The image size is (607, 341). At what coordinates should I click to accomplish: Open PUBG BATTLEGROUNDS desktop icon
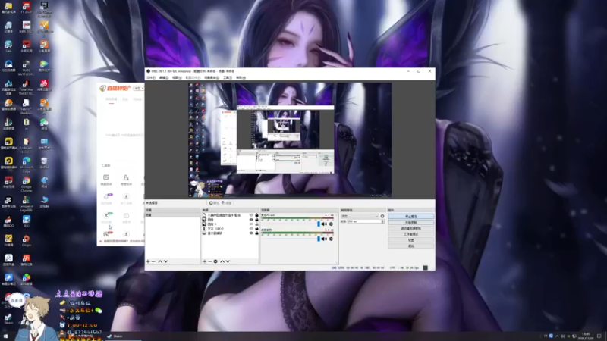pyautogui.click(x=27, y=68)
